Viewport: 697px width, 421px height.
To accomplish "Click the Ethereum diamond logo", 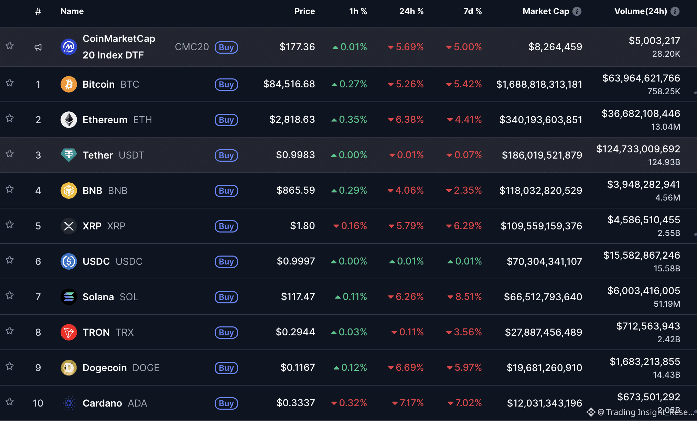I will click(x=68, y=120).
